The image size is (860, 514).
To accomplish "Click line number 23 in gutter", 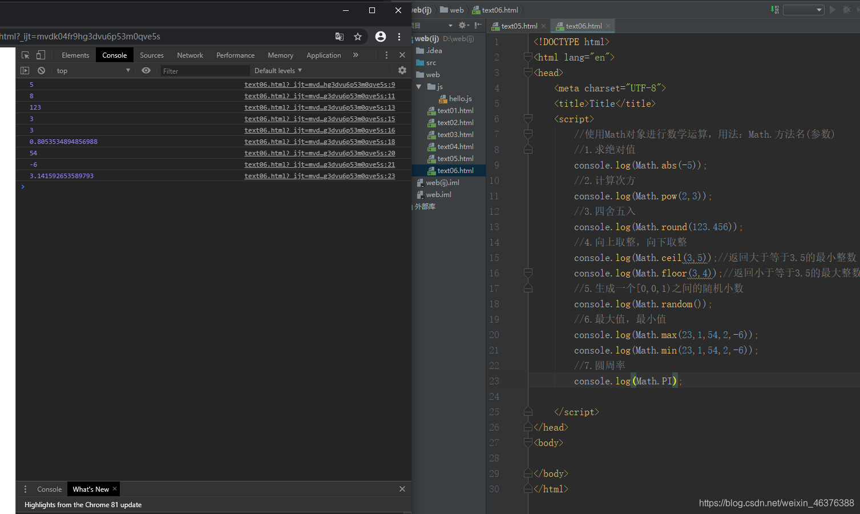I will click(494, 381).
